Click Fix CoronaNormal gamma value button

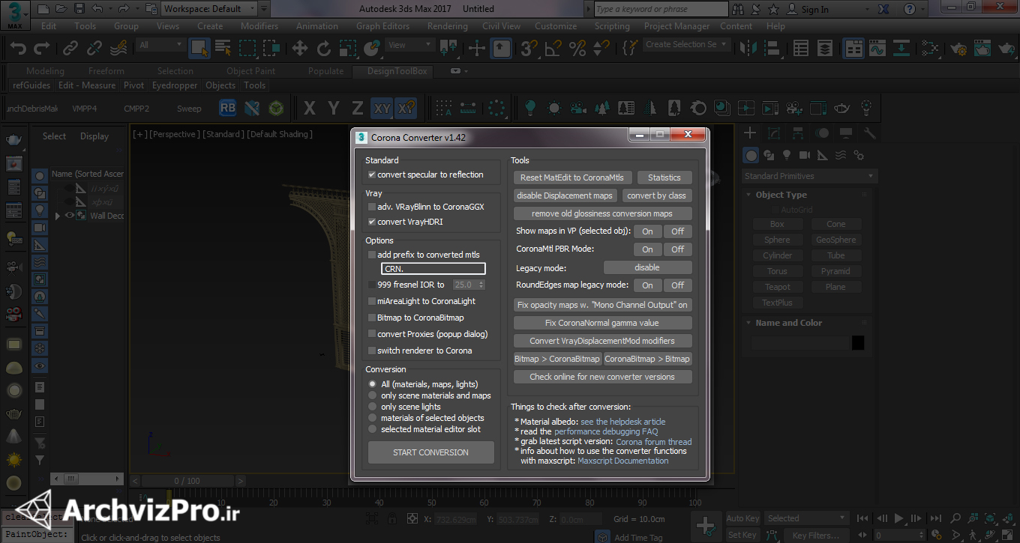click(x=602, y=323)
